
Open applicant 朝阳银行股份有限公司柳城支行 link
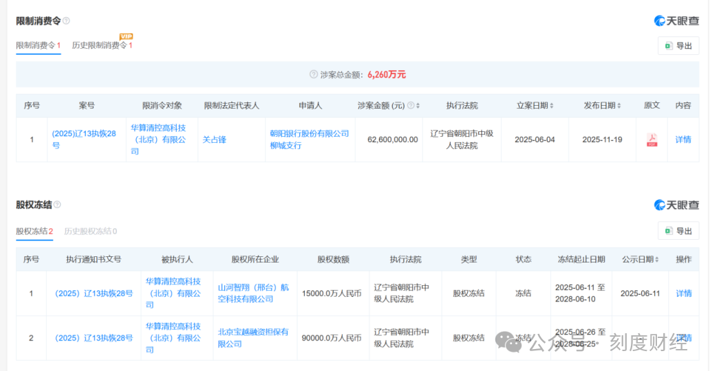point(310,139)
